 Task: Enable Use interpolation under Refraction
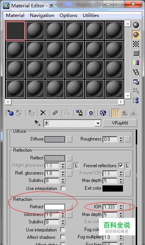pos(63,230)
